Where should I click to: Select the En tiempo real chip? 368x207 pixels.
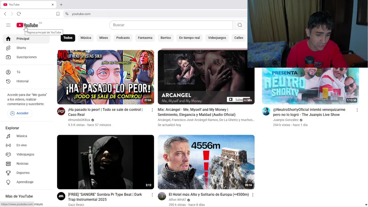click(x=189, y=38)
